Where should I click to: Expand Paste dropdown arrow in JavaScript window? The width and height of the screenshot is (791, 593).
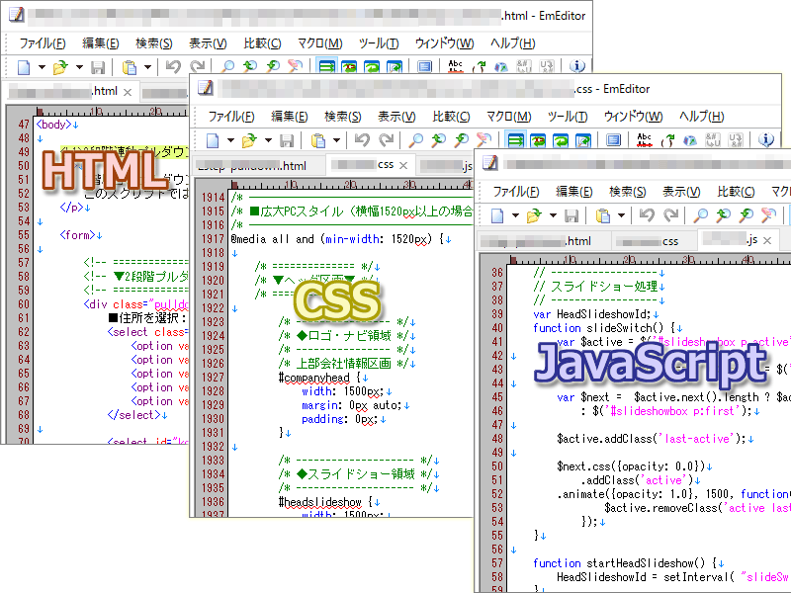click(x=622, y=215)
